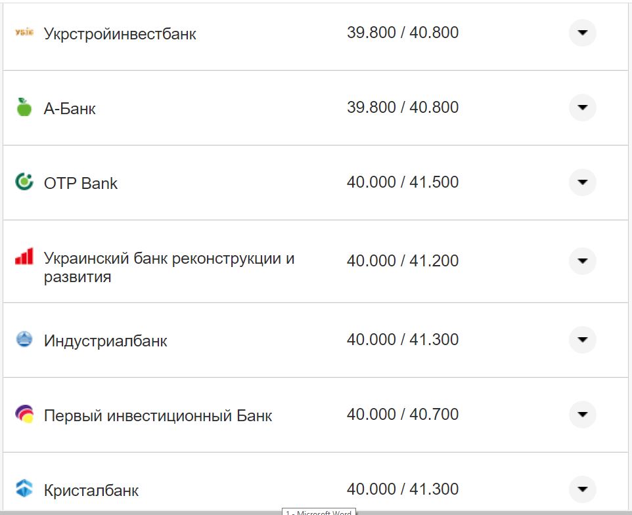Open the Индустриалбанк bank name

pyautogui.click(x=105, y=339)
